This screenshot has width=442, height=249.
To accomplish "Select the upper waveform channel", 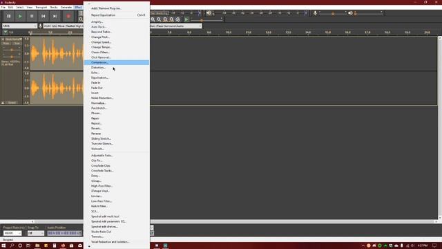I will 57,53.
